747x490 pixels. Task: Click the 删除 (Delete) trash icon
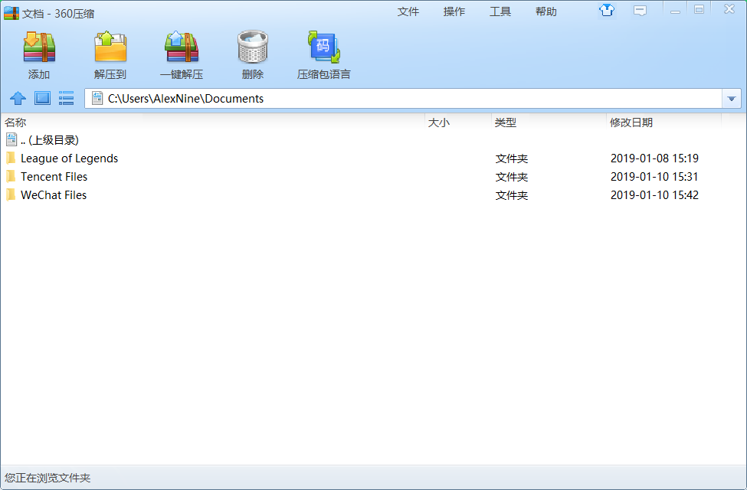(253, 47)
